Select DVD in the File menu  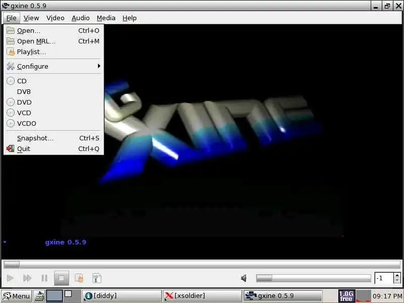tap(54, 103)
